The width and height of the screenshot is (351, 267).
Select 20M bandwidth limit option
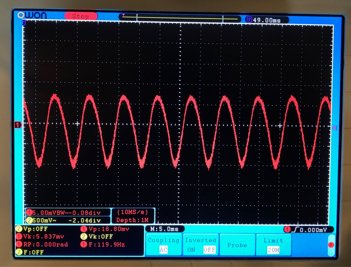click(273, 250)
